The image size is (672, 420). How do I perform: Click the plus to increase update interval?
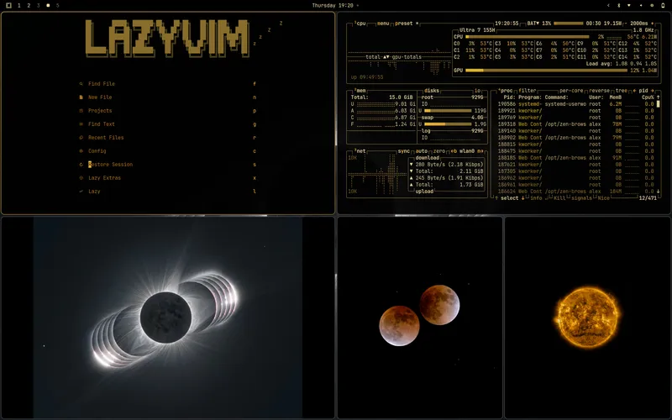[653, 24]
